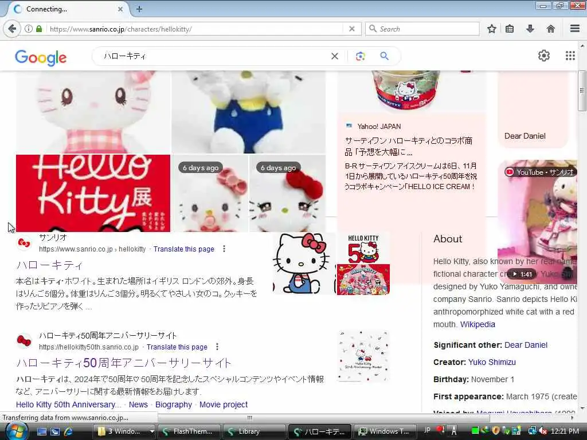The height and width of the screenshot is (440, 587).
Task: Open Hello Kitty sitting thumbnail image
Action: (304, 263)
